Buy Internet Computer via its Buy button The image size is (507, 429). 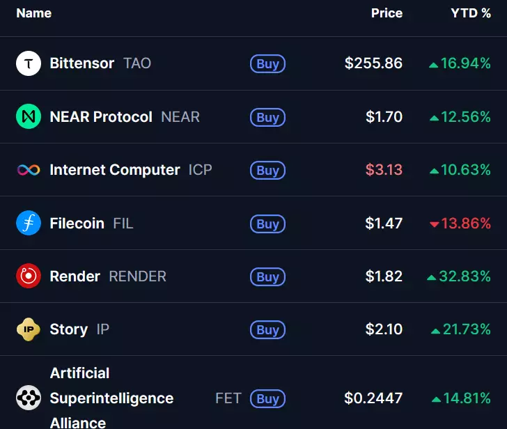point(267,171)
